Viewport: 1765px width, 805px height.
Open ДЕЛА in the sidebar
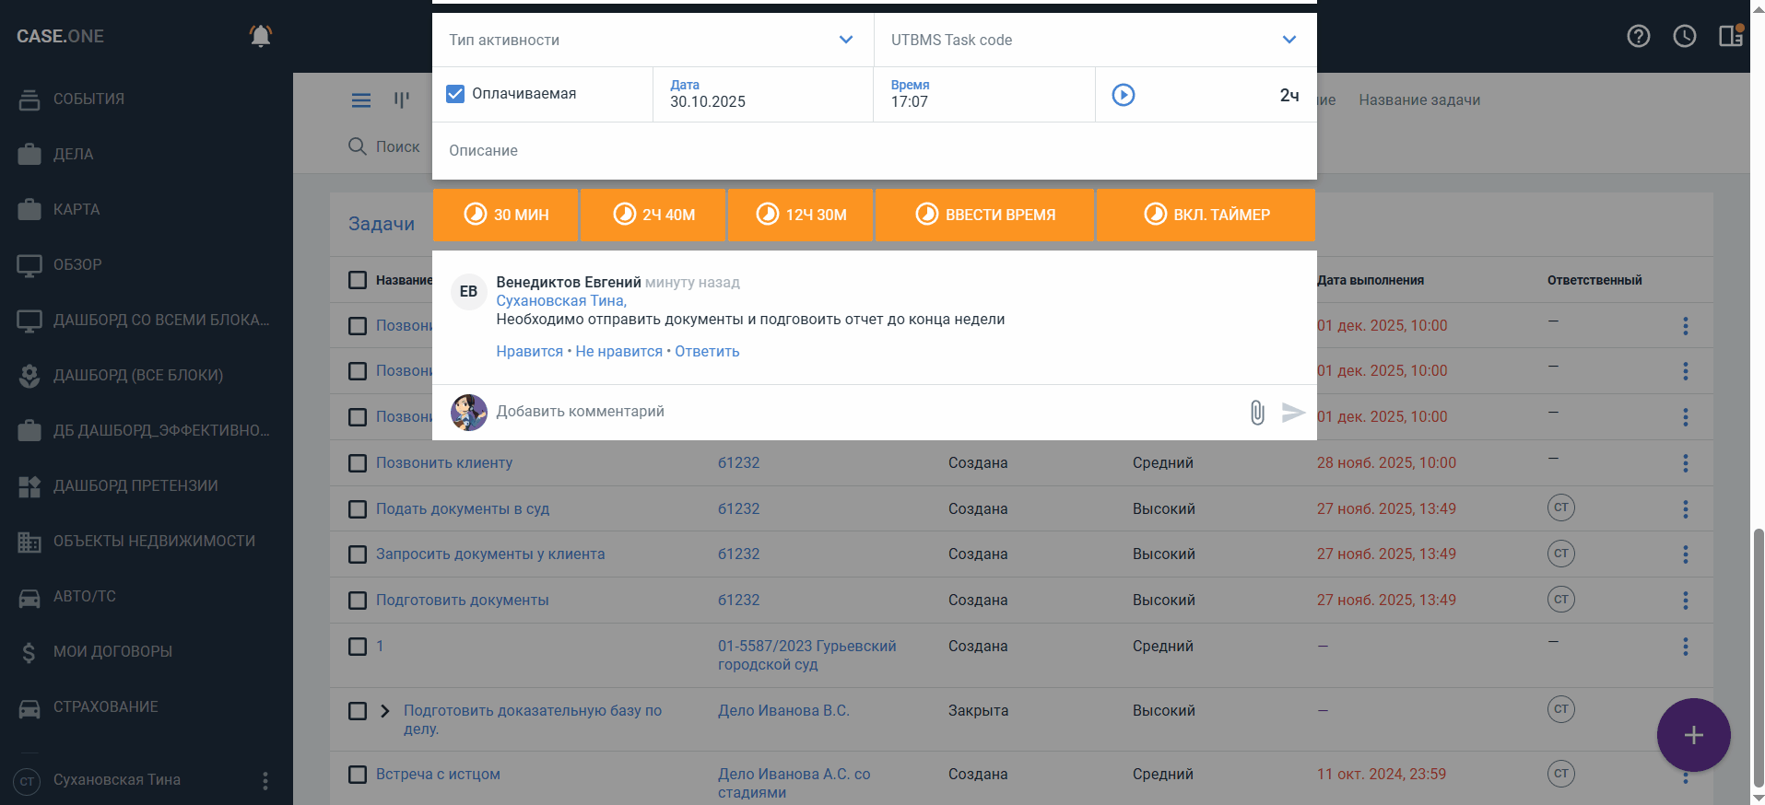click(x=73, y=154)
